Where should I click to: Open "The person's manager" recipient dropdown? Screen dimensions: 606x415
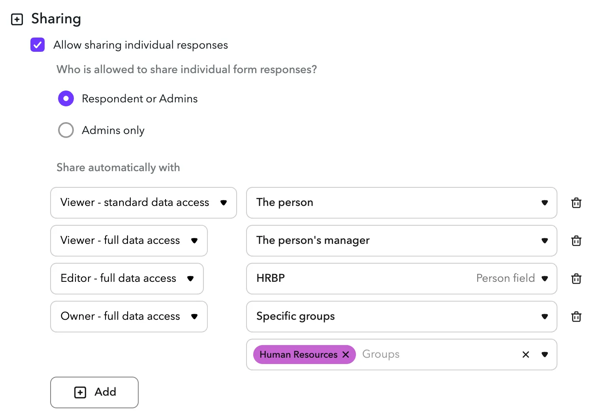(402, 241)
